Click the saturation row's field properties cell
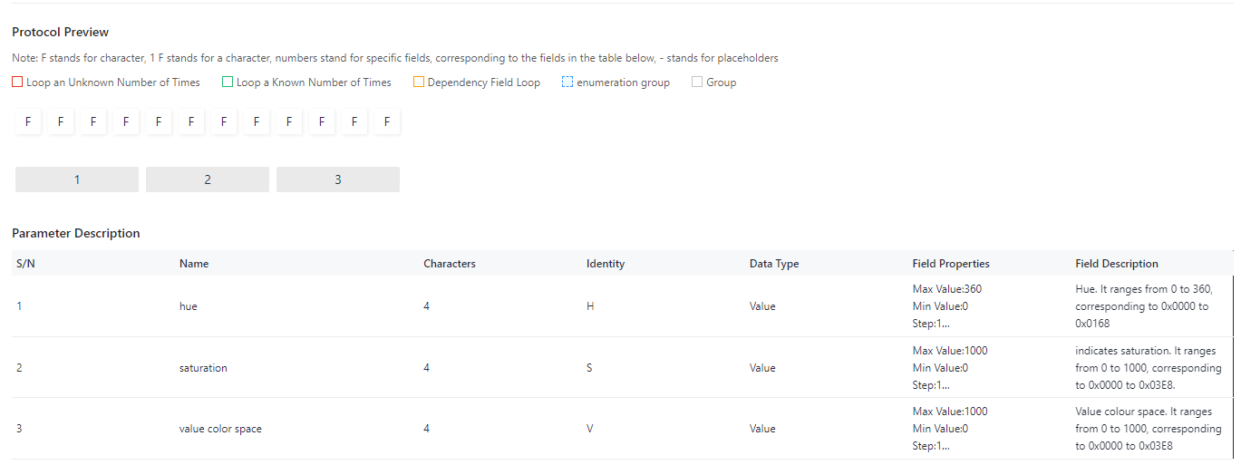This screenshot has height=465, width=1241. click(950, 368)
